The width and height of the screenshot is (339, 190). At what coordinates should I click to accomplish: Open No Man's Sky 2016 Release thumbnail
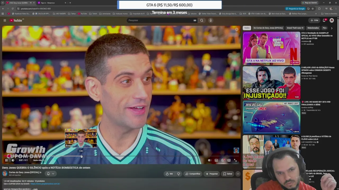(271, 117)
